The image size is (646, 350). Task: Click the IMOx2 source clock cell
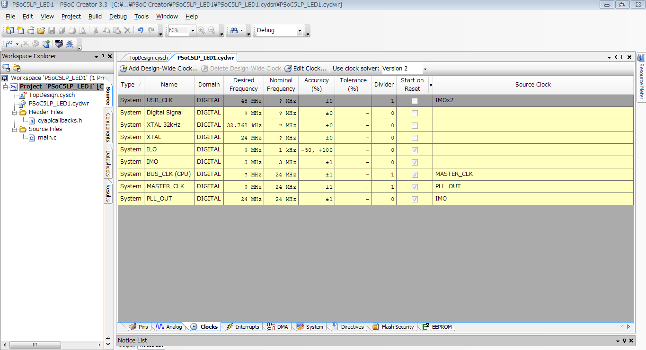click(x=533, y=101)
